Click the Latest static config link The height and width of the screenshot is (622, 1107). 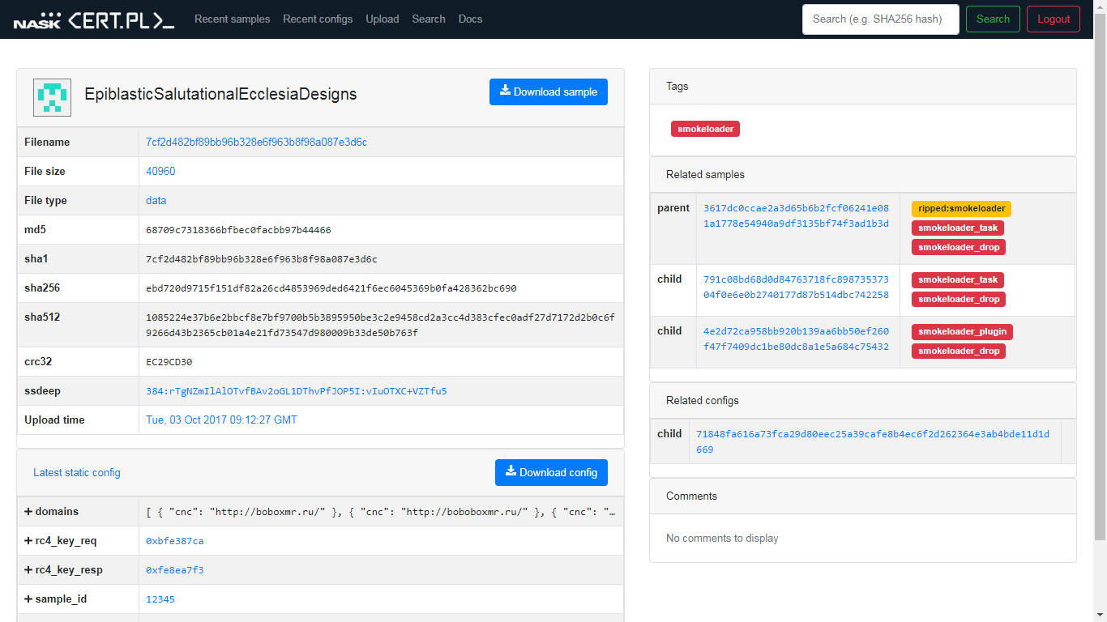(77, 472)
